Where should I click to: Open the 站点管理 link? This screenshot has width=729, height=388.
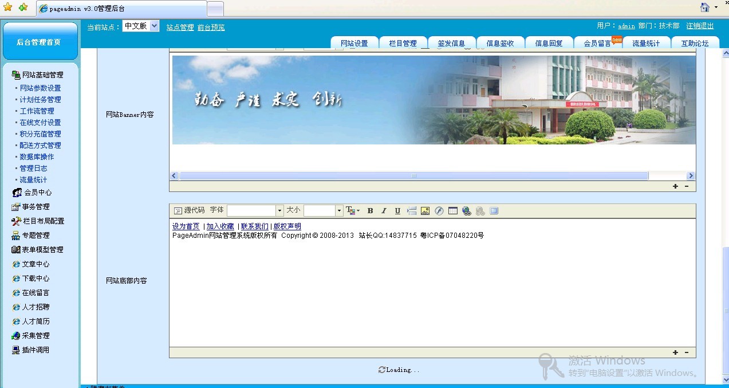coord(180,28)
